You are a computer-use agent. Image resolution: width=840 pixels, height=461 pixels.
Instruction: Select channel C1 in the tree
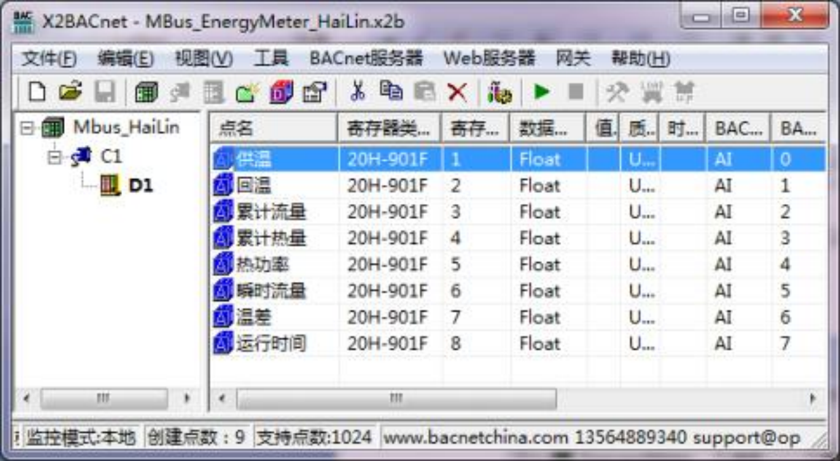[x=112, y=157]
